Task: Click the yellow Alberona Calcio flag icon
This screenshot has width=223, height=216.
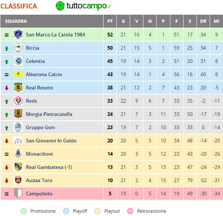Action: (18, 74)
